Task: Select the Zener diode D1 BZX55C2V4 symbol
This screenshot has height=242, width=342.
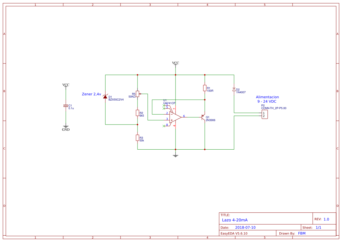Action: click(x=106, y=98)
